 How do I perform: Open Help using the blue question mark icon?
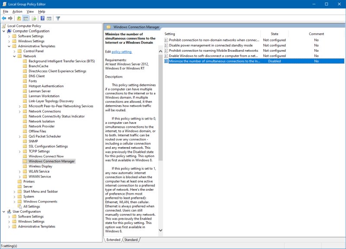coord(42,19)
